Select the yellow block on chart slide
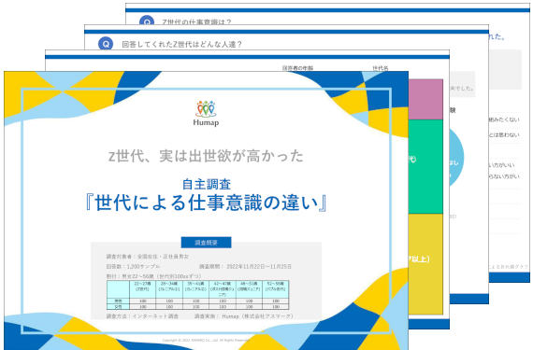The height and width of the screenshot is (350, 533). pos(425,264)
